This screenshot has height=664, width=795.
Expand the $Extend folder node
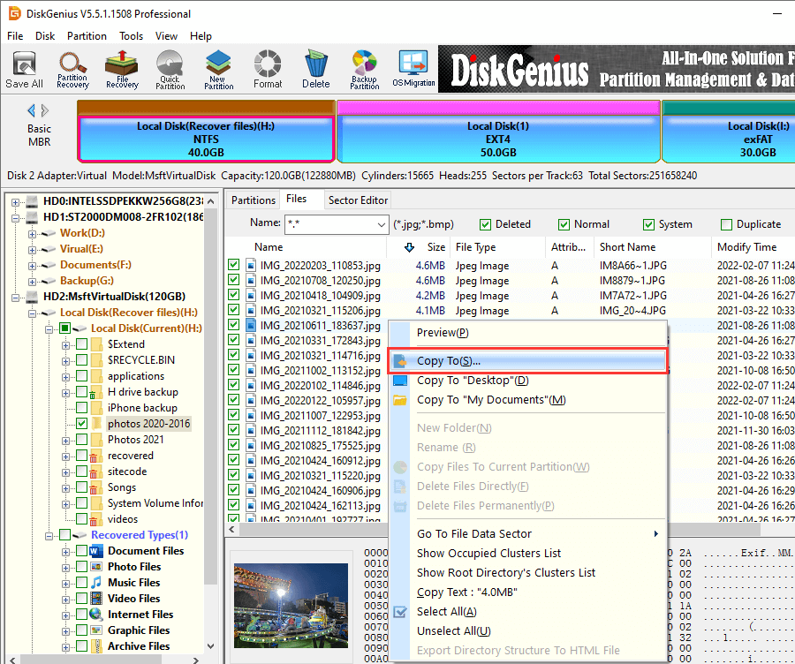coord(65,345)
